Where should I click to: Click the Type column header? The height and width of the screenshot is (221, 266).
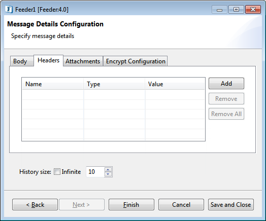coord(114,84)
